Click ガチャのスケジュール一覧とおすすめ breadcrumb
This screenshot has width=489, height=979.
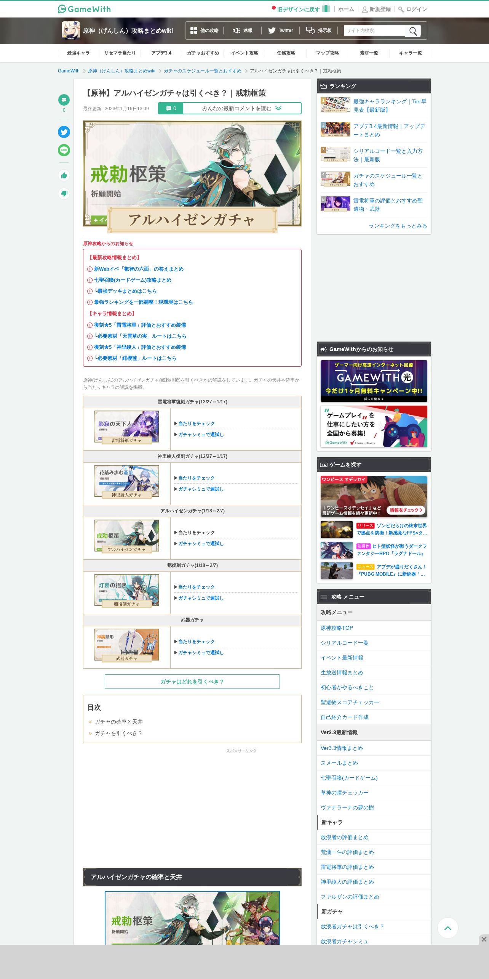203,71
